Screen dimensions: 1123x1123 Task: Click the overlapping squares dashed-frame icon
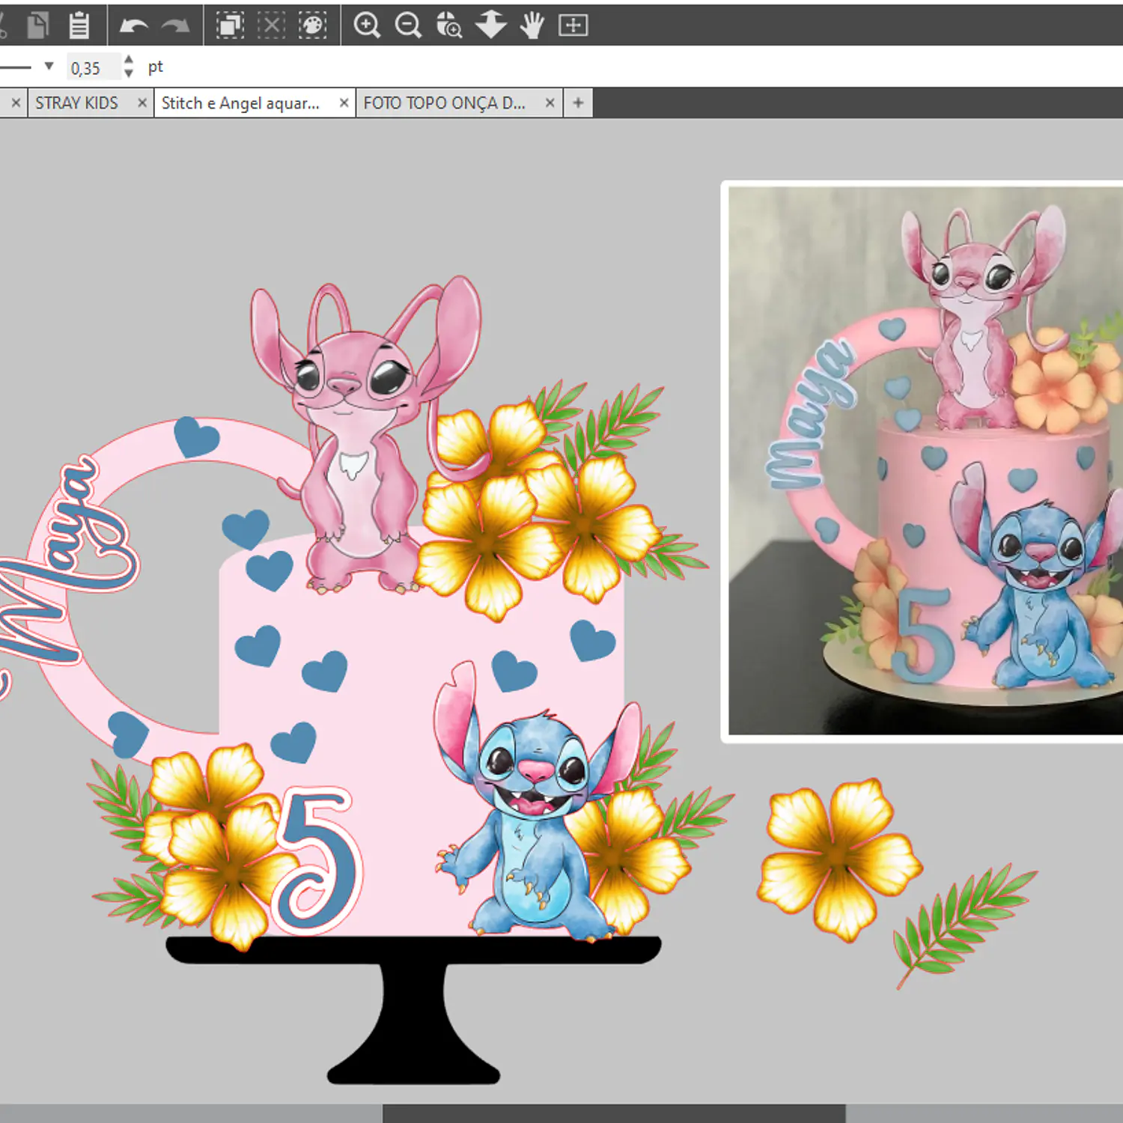pyautogui.click(x=230, y=25)
